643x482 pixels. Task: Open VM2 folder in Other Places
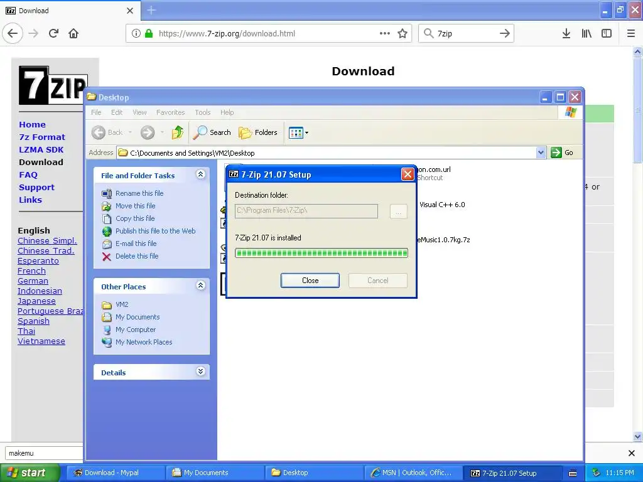tap(122, 304)
